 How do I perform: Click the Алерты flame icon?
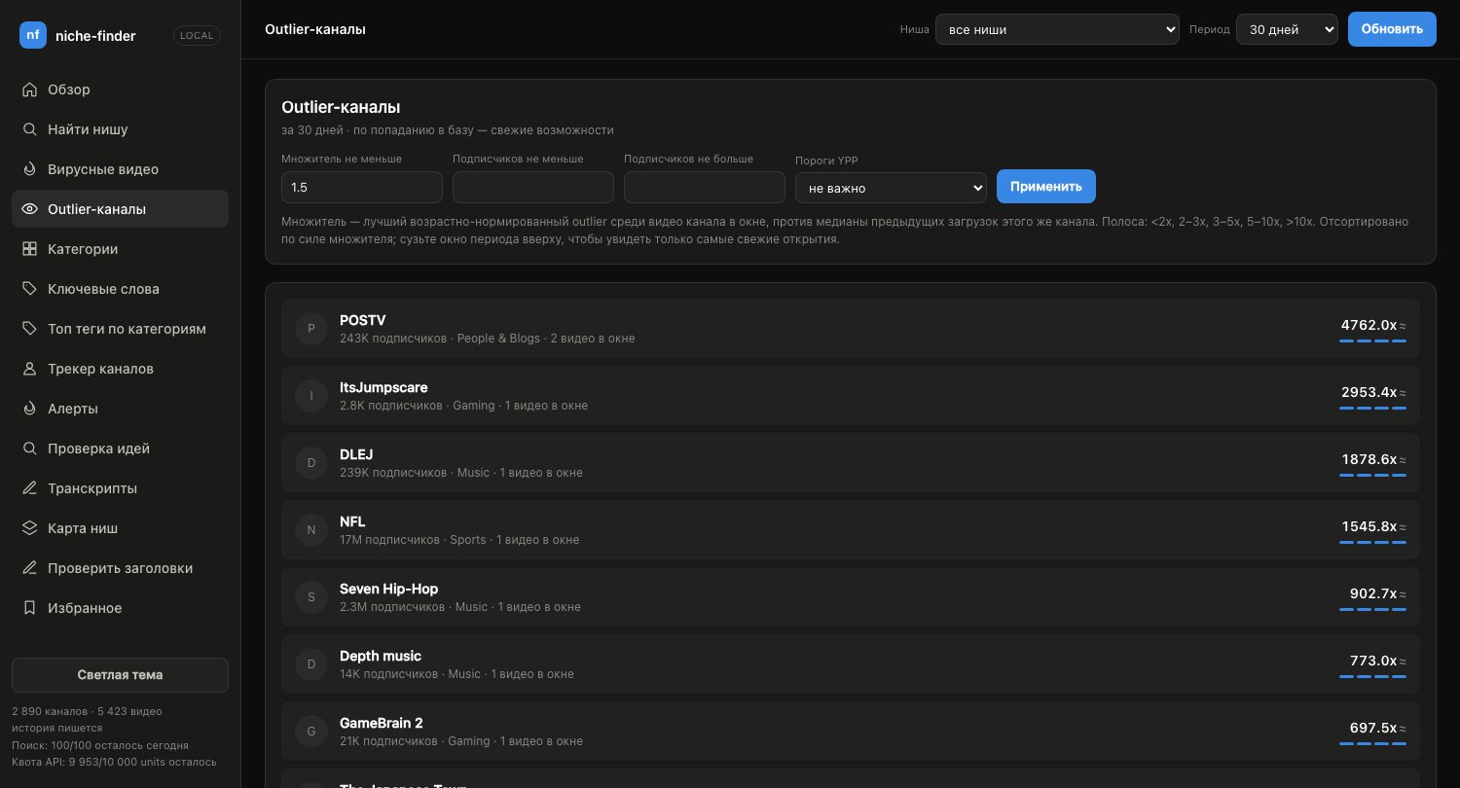point(29,409)
